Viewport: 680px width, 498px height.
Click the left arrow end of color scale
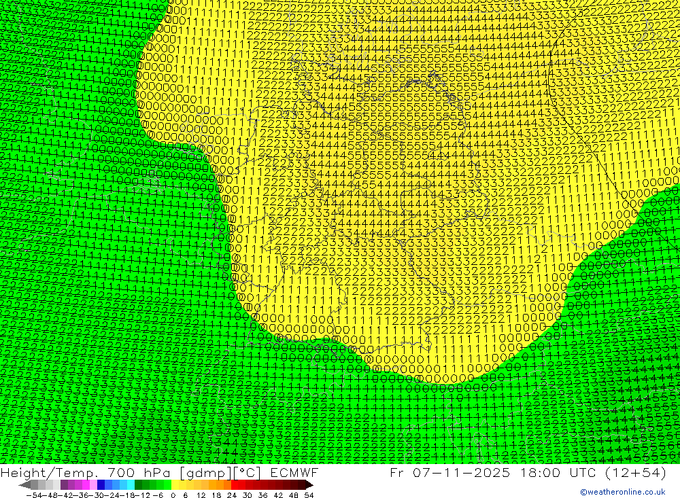[24, 485]
